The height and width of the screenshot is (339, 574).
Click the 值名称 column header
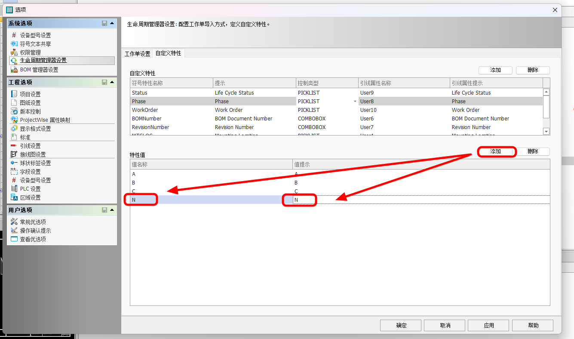[211, 164]
